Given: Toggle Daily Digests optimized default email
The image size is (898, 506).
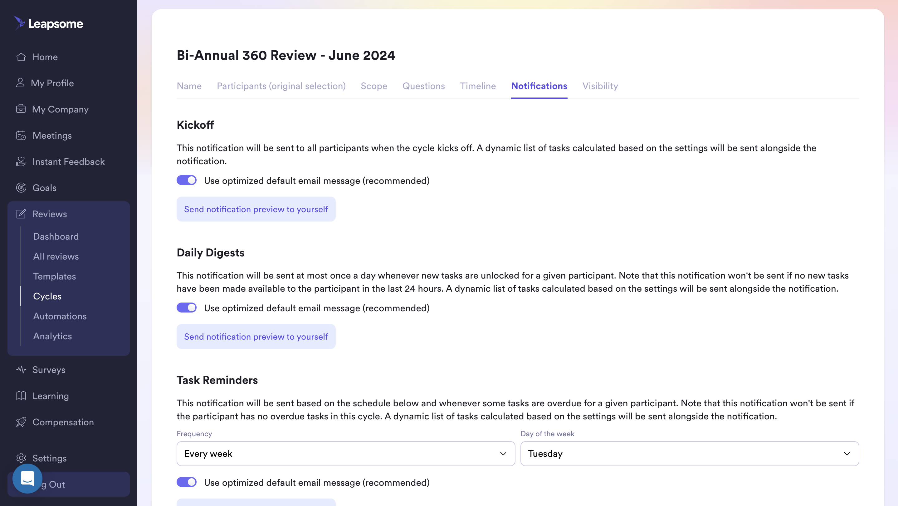Looking at the screenshot, I should [x=187, y=308].
